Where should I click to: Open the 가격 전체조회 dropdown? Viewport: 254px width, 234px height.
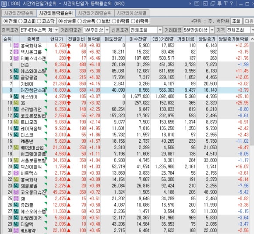252,30
